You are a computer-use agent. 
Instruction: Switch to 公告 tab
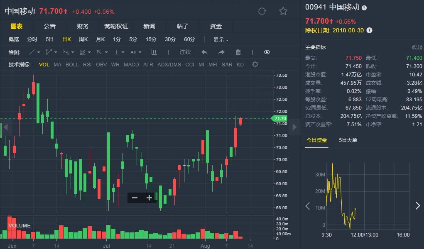pyautogui.click(x=50, y=26)
